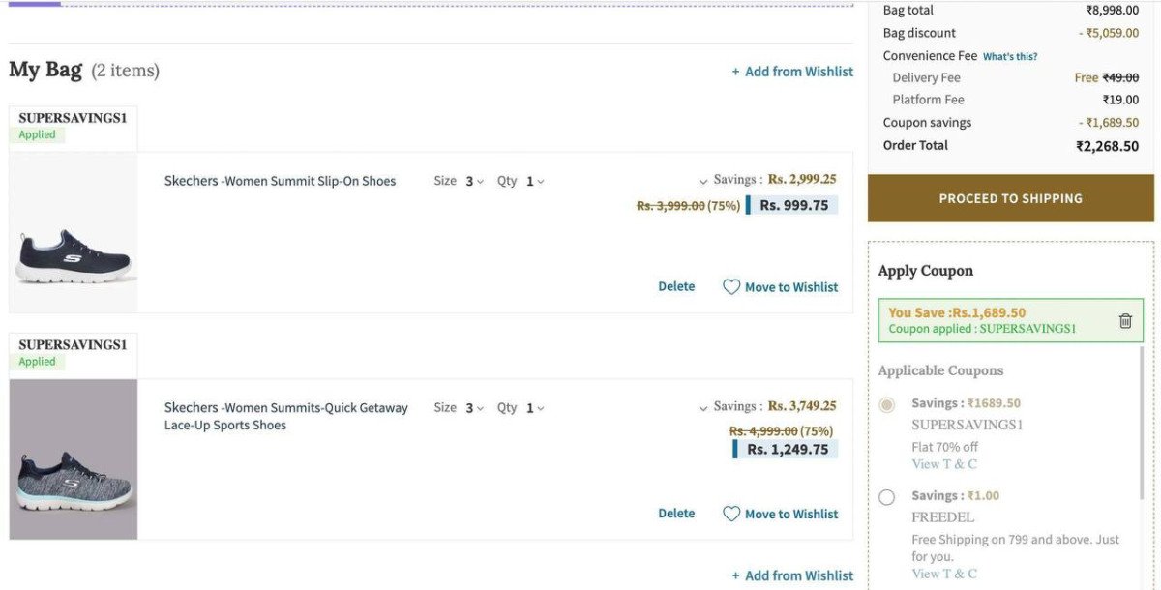This screenshot has width=1161, height=590.
Task: Select the SUPERSAVINGS1 coupon radio button
Action: coord(886,404)
